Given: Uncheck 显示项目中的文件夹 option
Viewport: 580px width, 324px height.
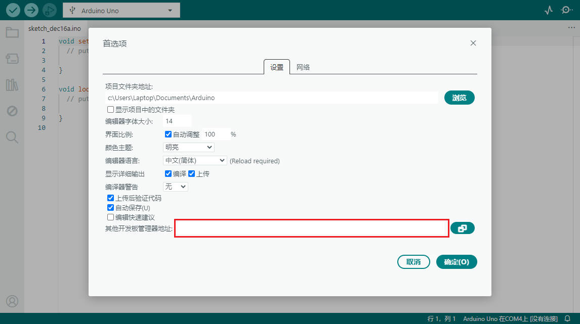Looking at the screenshot, I should click(110, 109).
